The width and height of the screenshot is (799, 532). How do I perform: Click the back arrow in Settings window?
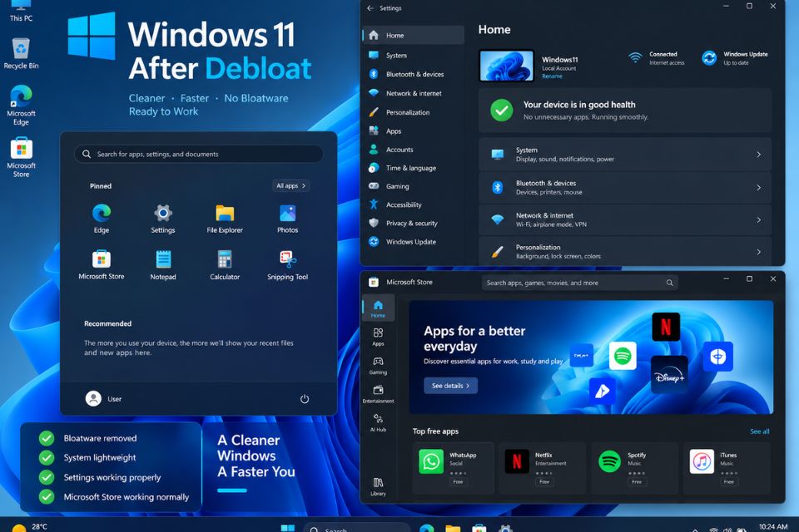pos(370,8)
